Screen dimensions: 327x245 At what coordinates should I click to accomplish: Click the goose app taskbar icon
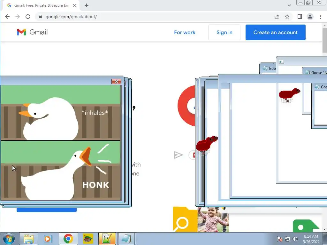tap(88, 239)
